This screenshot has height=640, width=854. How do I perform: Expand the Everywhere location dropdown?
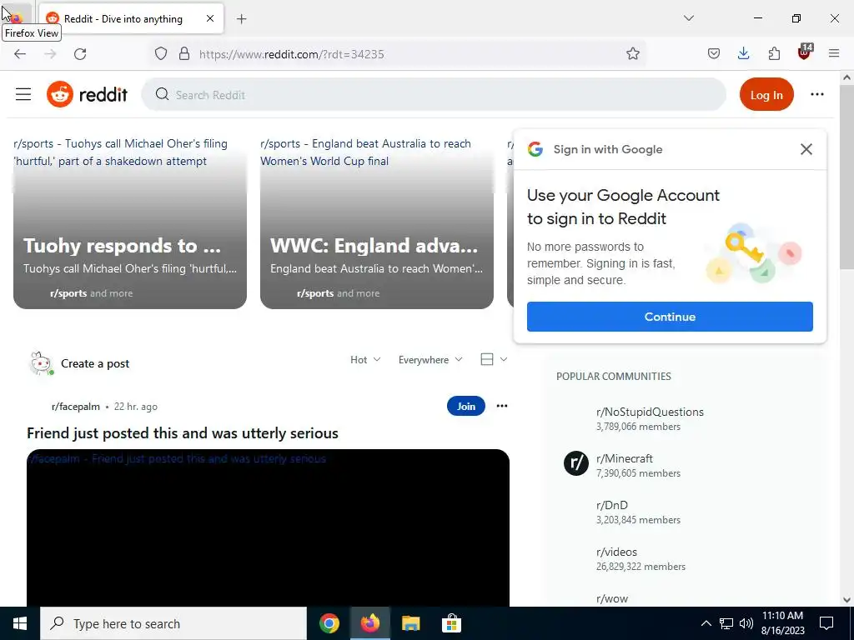430,360
